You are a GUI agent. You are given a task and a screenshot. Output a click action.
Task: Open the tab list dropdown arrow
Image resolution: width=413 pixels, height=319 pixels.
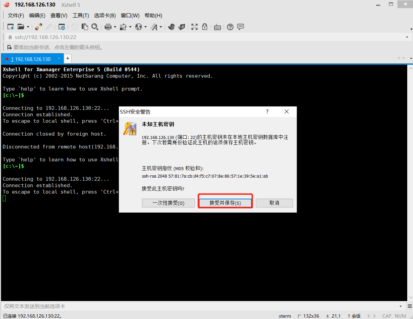point(411,59)
